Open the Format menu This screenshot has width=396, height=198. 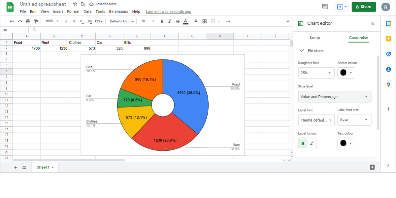click(73, 12)
